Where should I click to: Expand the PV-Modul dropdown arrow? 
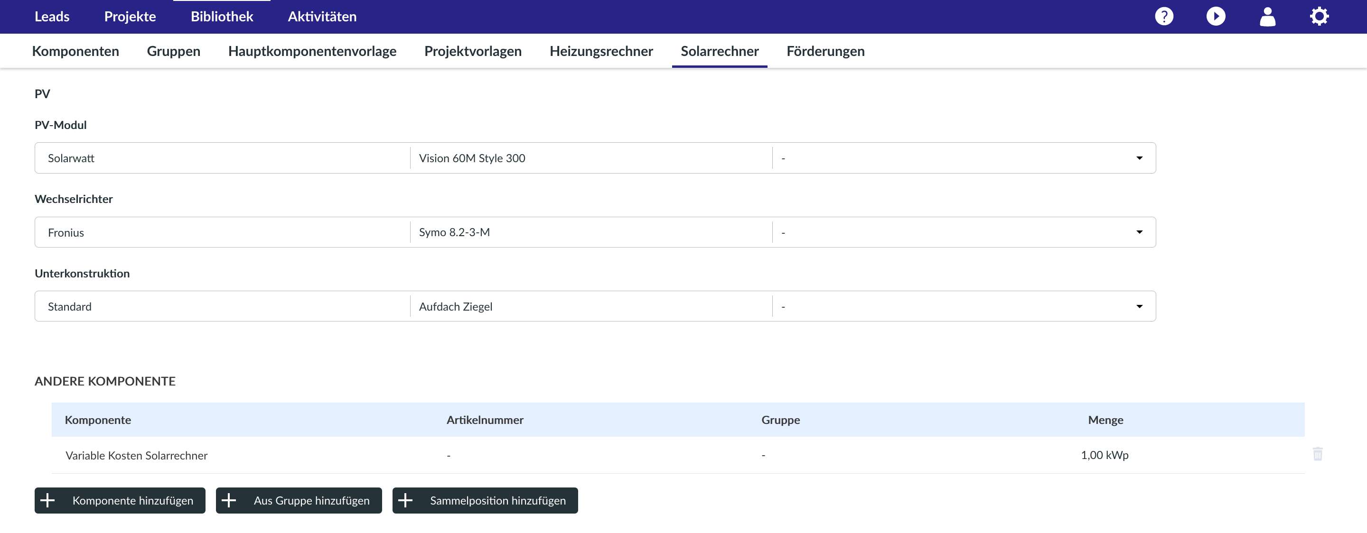1139,158
